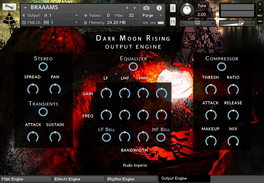Switch to the Effects Engine tab

[79, 179]
